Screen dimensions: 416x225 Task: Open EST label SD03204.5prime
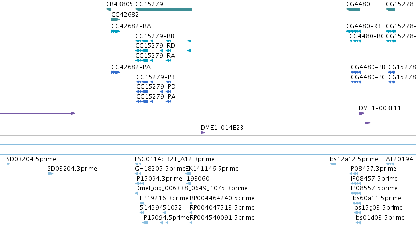tap(31, 159)
